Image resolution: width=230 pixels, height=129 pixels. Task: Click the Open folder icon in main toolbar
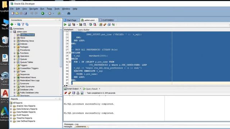[x=17, y=14]
